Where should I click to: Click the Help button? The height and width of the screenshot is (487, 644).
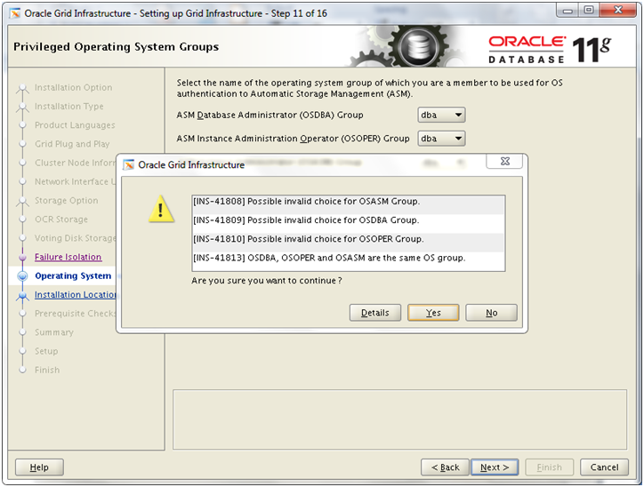[39, 467]
